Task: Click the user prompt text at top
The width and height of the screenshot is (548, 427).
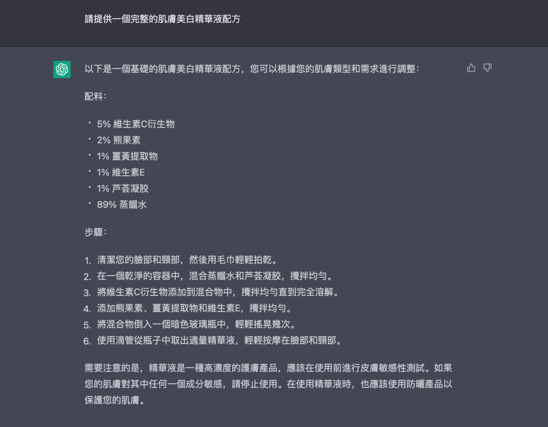Action: (x=163, y=19)
